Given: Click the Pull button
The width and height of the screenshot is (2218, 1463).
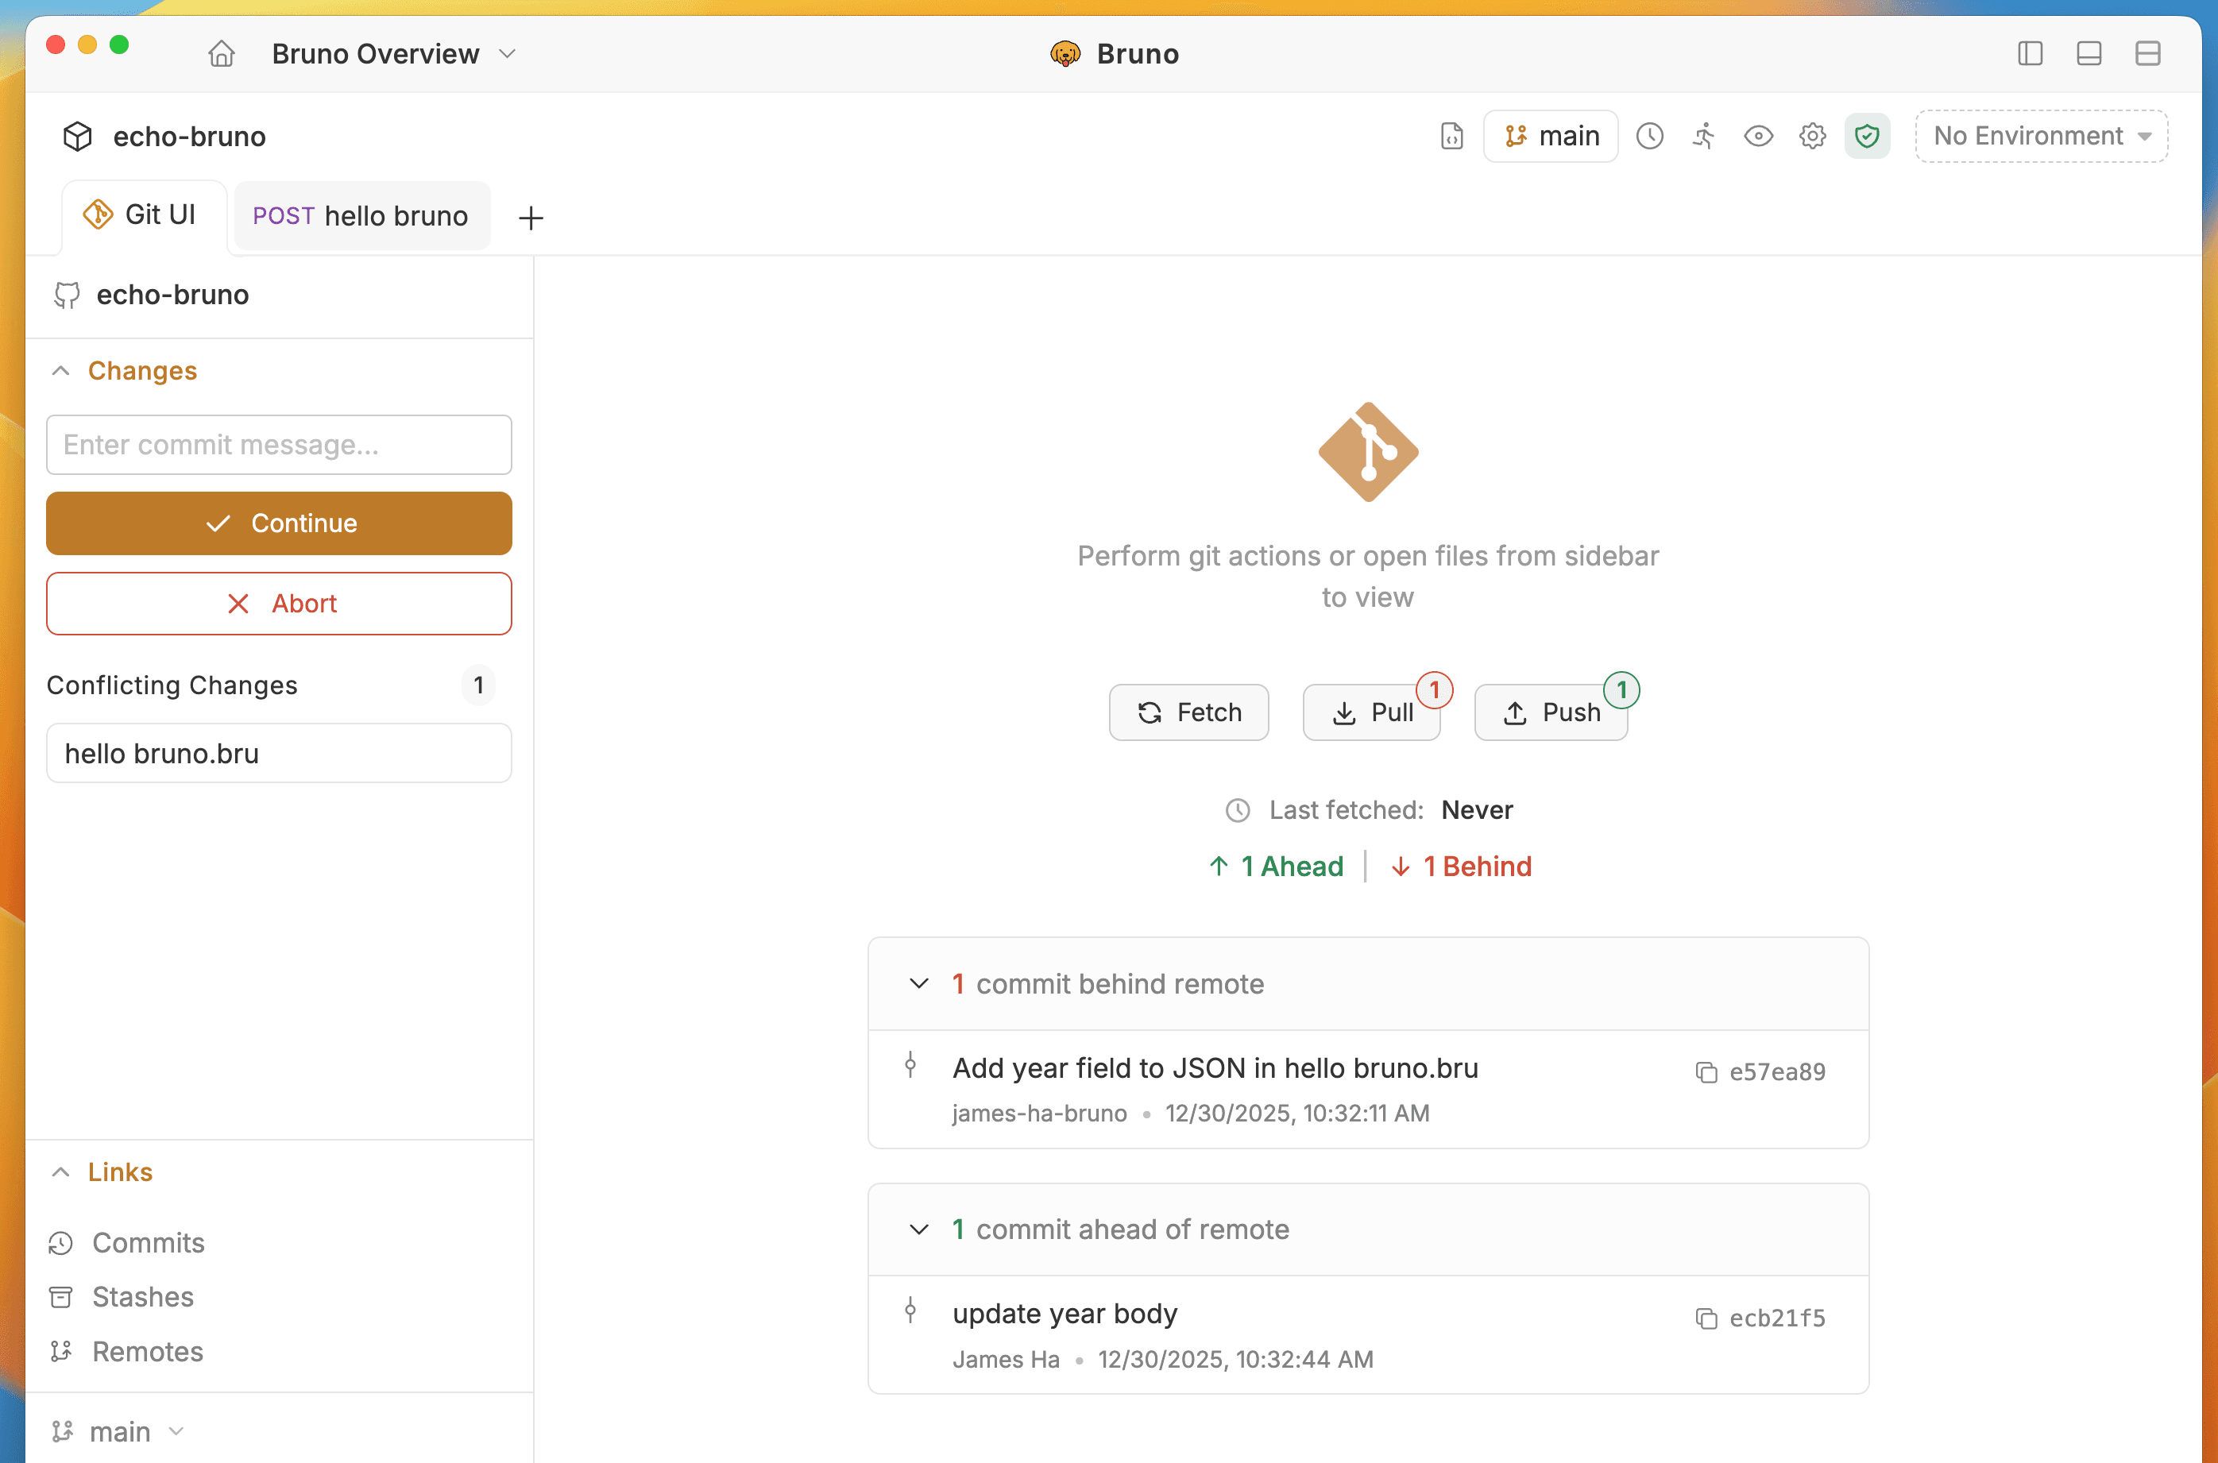Looking at the screenshot, I should [1370, 713].
